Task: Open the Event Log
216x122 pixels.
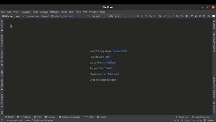Action: tap(182, 117)
